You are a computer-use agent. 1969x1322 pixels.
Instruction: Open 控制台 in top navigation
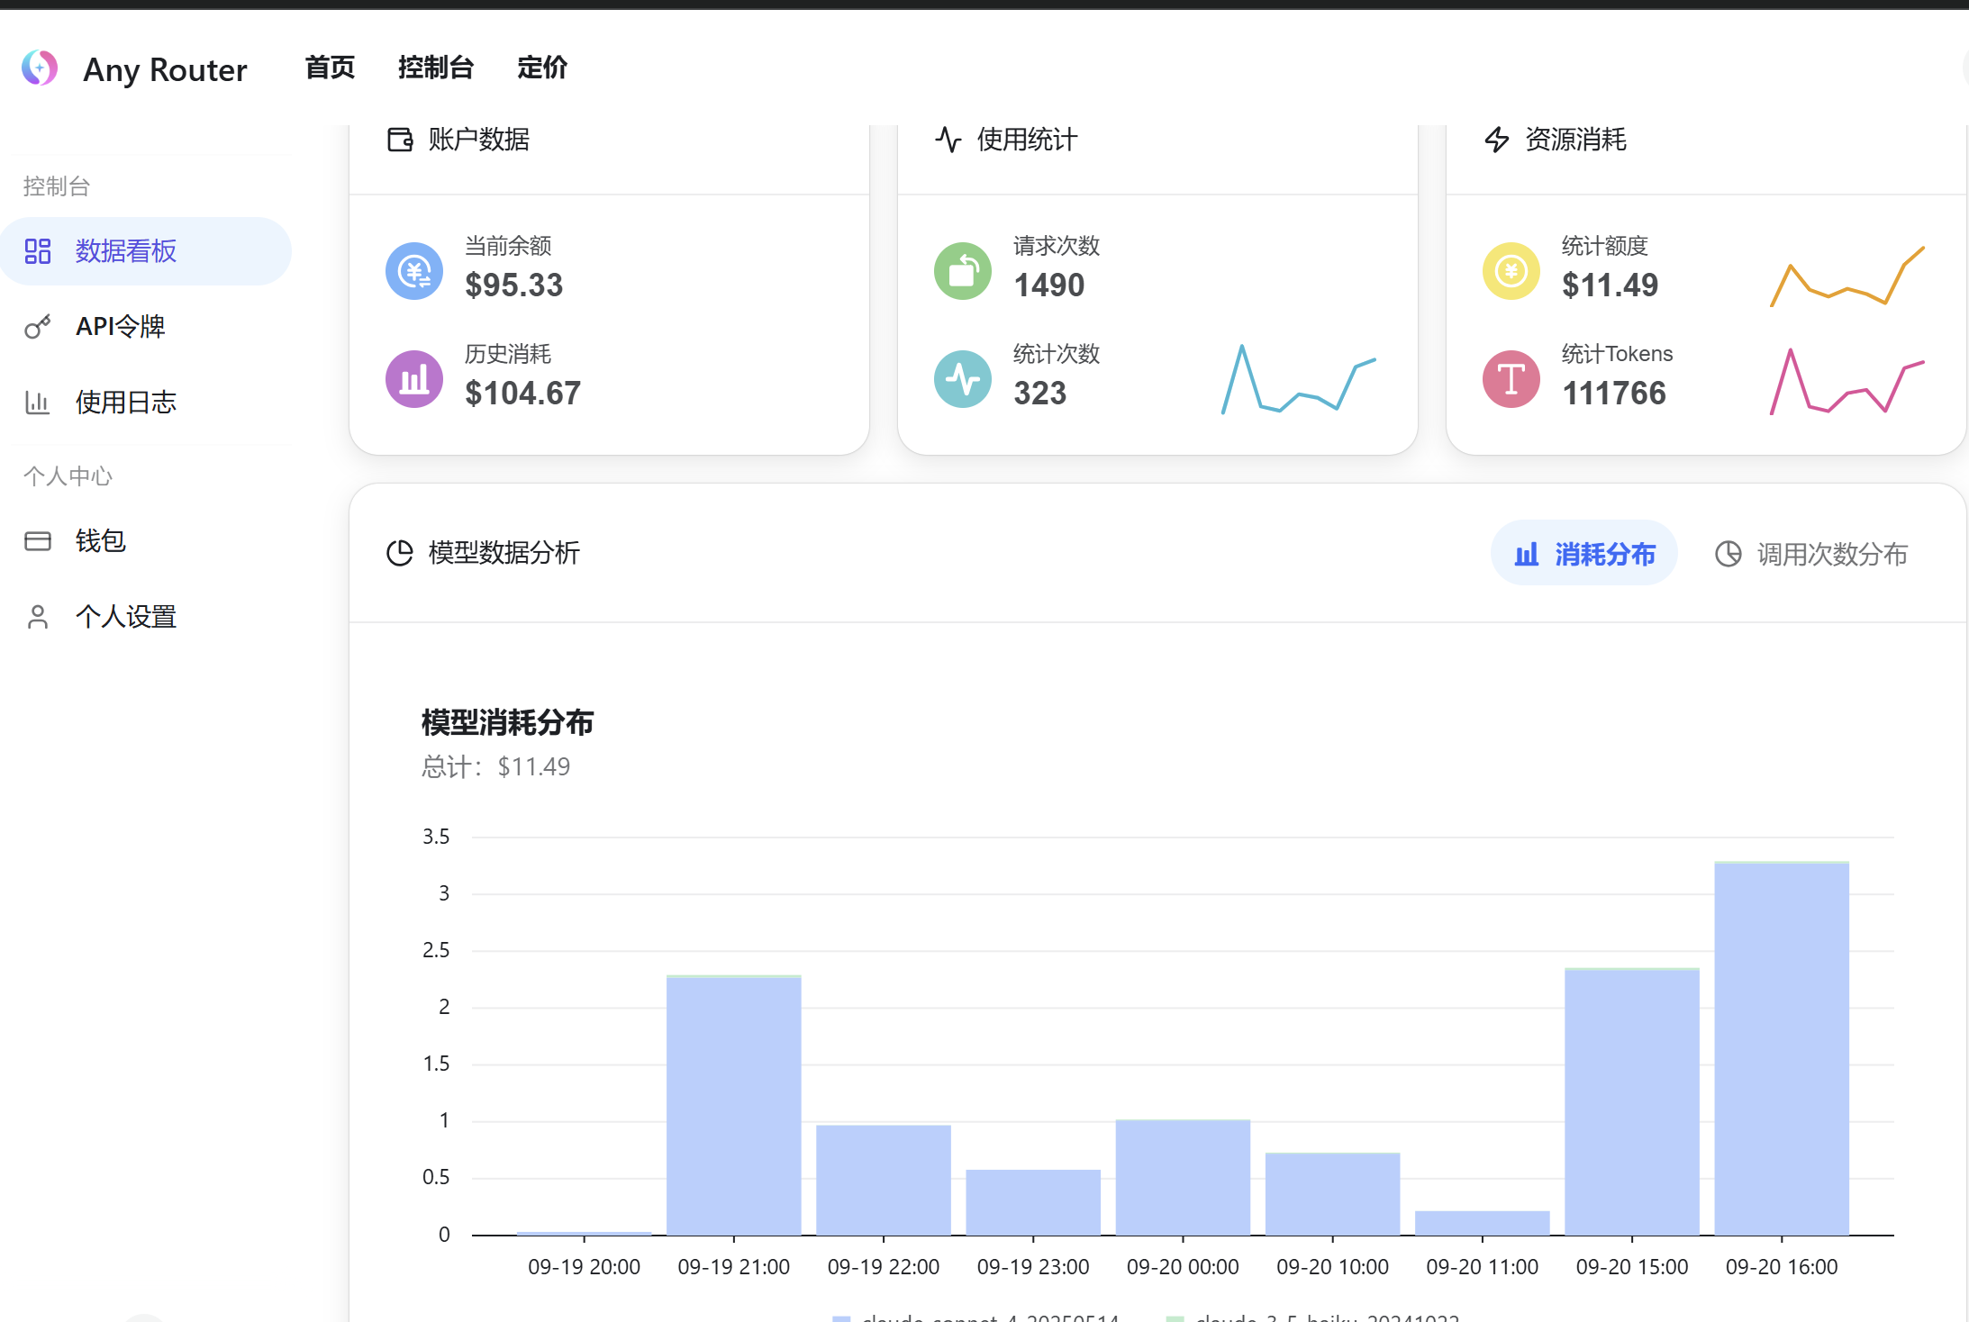coord(436,68)
